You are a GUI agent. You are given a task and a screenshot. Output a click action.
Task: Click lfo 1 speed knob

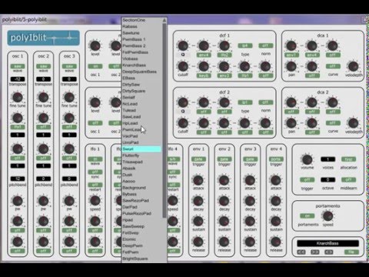[95, 201]
